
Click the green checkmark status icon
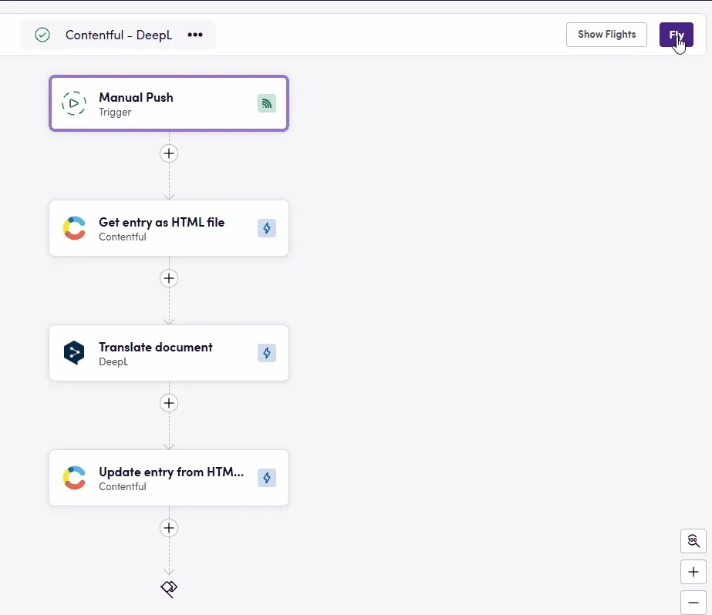42,35
